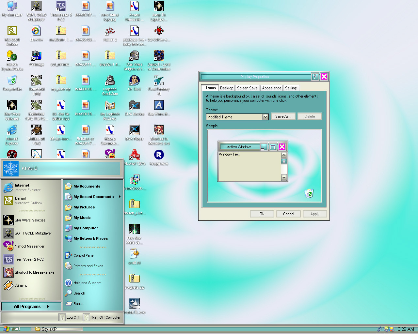Screen dimensions: 418x334
Task: Open Final Fantasy VII desktop shortcut
Action: pyautogui.click(x=159, y=85)
